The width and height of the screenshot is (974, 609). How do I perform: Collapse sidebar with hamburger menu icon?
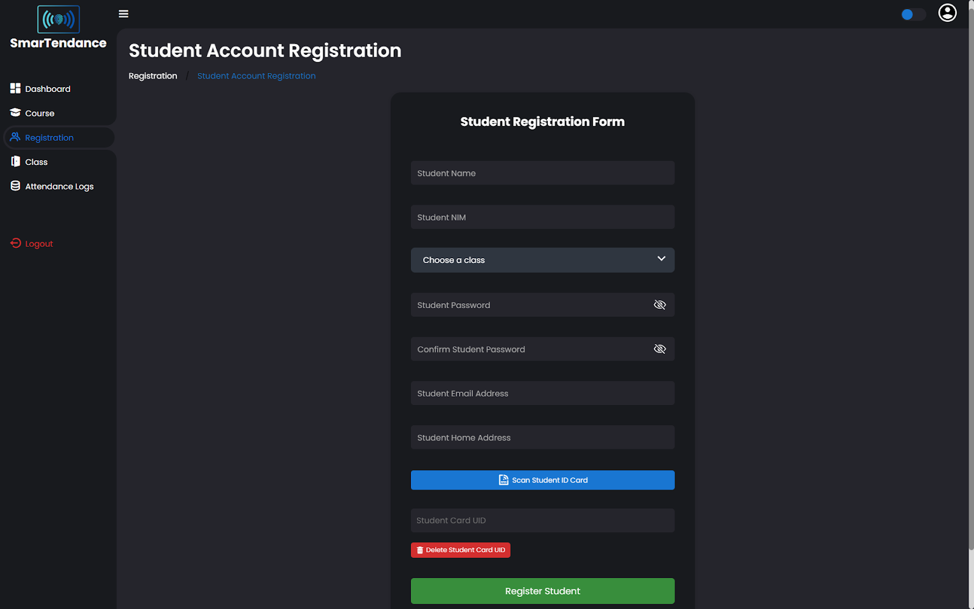124,14
